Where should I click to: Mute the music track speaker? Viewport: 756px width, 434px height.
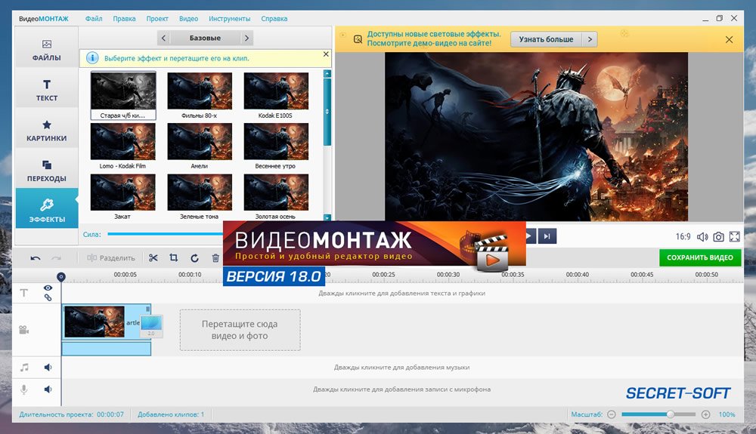point(48,368)
